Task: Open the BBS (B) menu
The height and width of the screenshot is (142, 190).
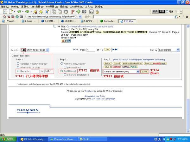Action: coord(37,7)
